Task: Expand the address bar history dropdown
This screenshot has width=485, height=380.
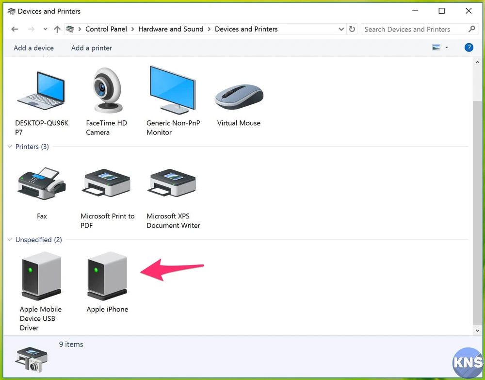Action: [341, 29]
